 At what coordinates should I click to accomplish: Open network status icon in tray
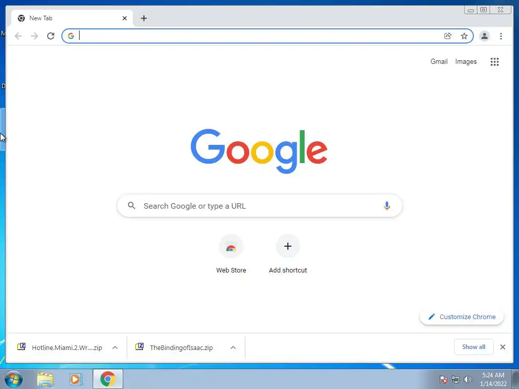(456, 379)
